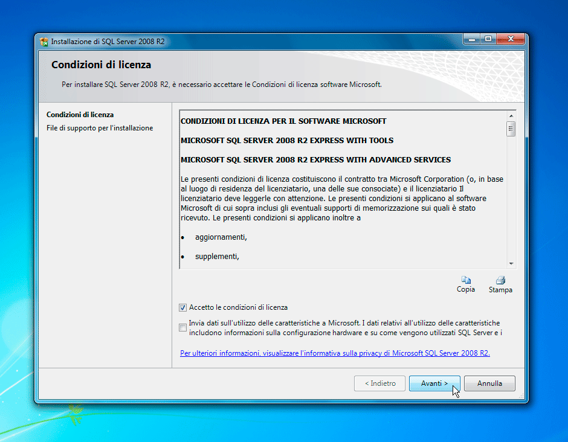Screen dimensions: 568x442
Task: Click the Annulla button
Action: point(489,383)
